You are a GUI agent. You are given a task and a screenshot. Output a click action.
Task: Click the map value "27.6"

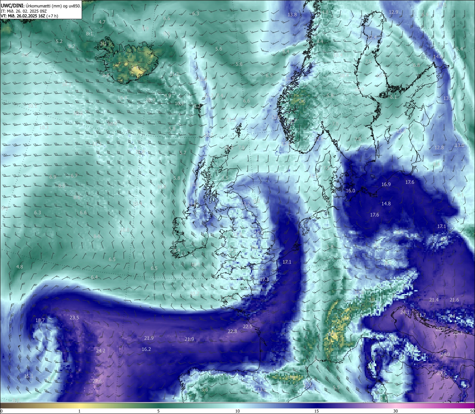(97, 381)
